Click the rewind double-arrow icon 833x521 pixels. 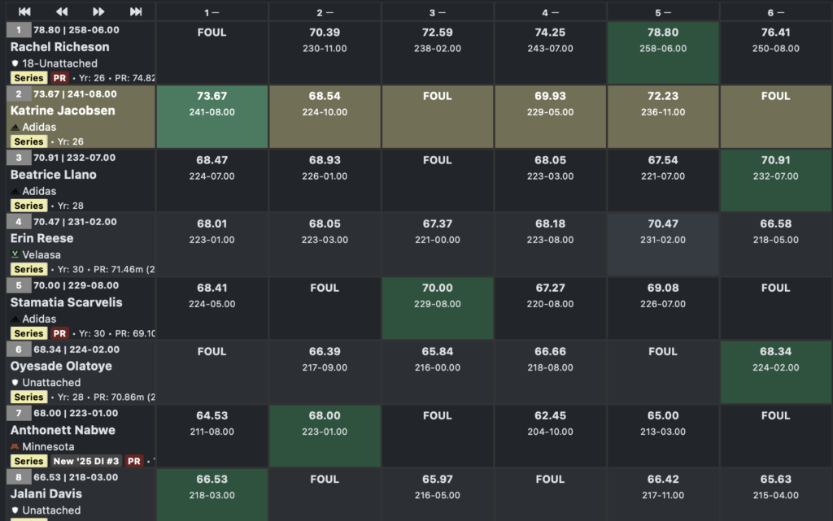point(62,11)
